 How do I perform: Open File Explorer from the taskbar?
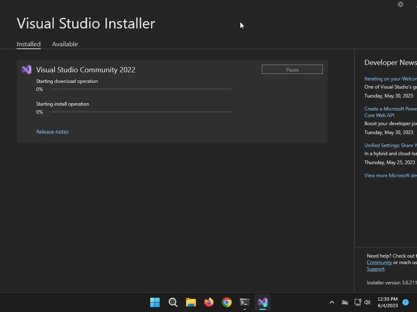[x=191, y=302]
